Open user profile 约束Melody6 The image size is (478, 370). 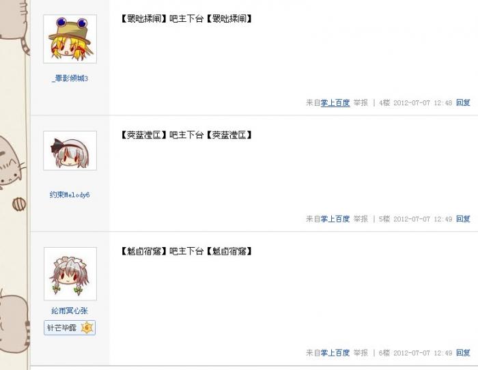(70, 195)
